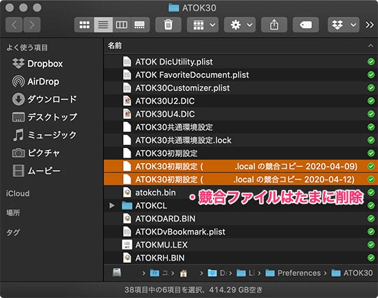Screen dimensions: 378x298
Task: Switch to column view
Action: coord(122,25)
